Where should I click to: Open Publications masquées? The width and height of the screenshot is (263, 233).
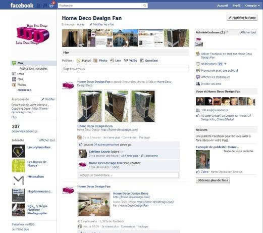(33, 69)
